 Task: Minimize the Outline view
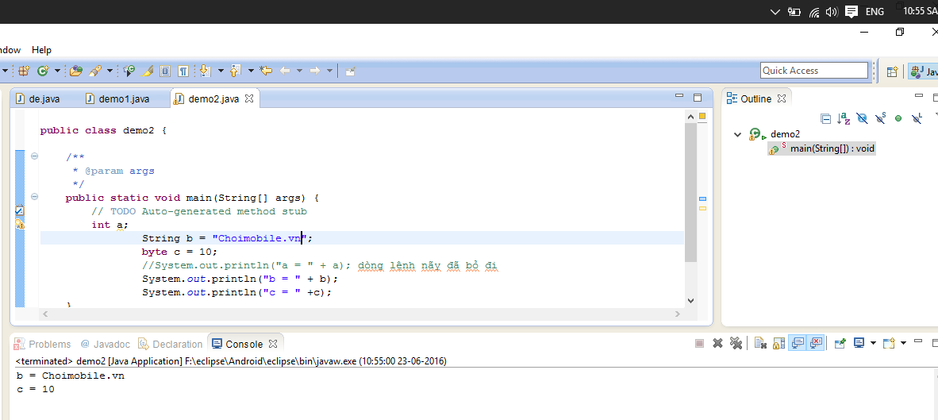pyautogui.click(x=920, y=96)
